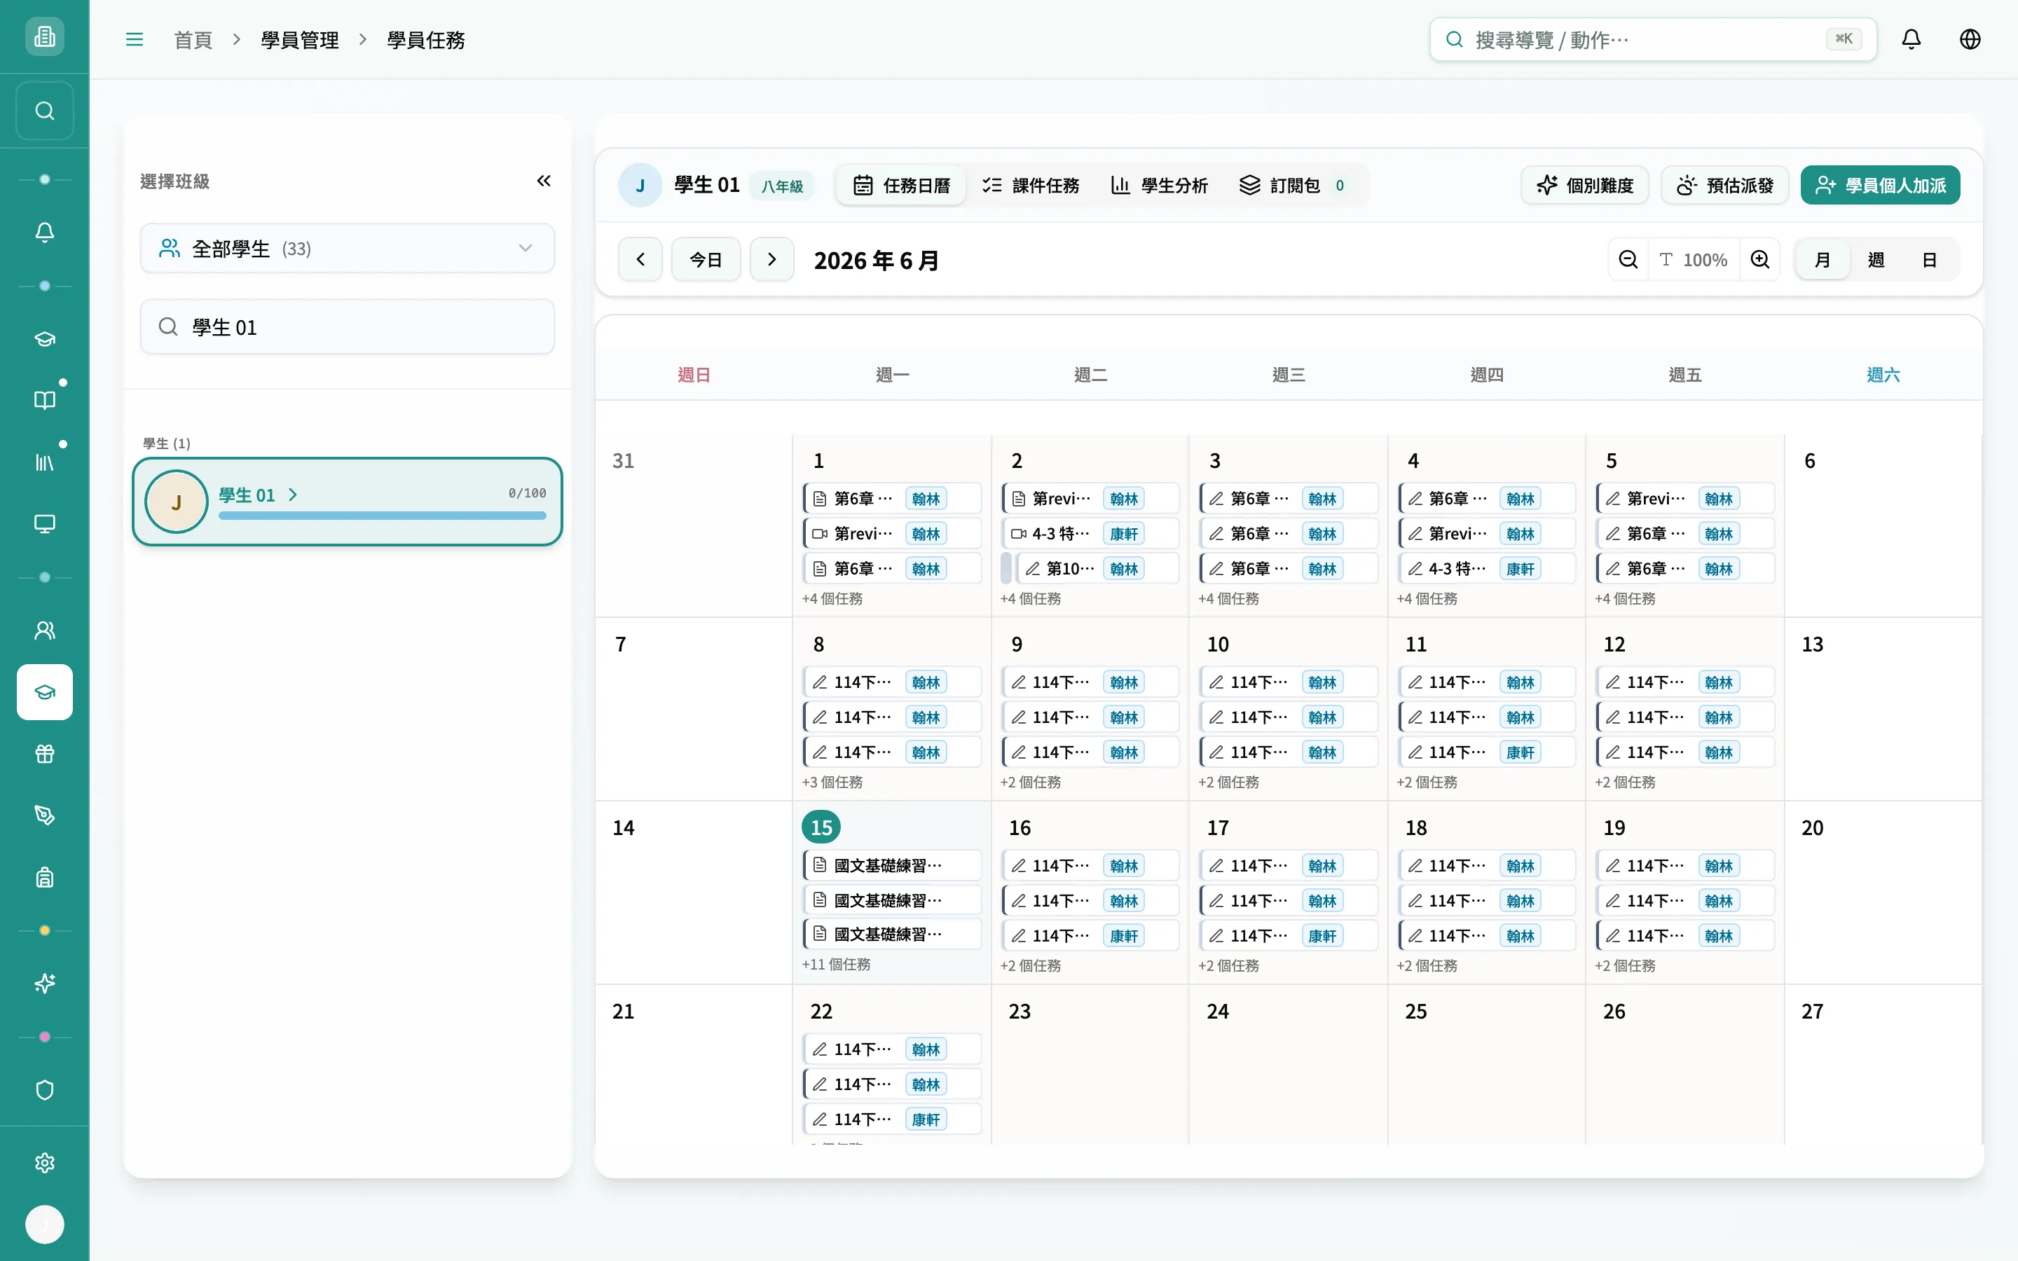
Task: Expand 學生 01 card chevron
Action: 293,495
